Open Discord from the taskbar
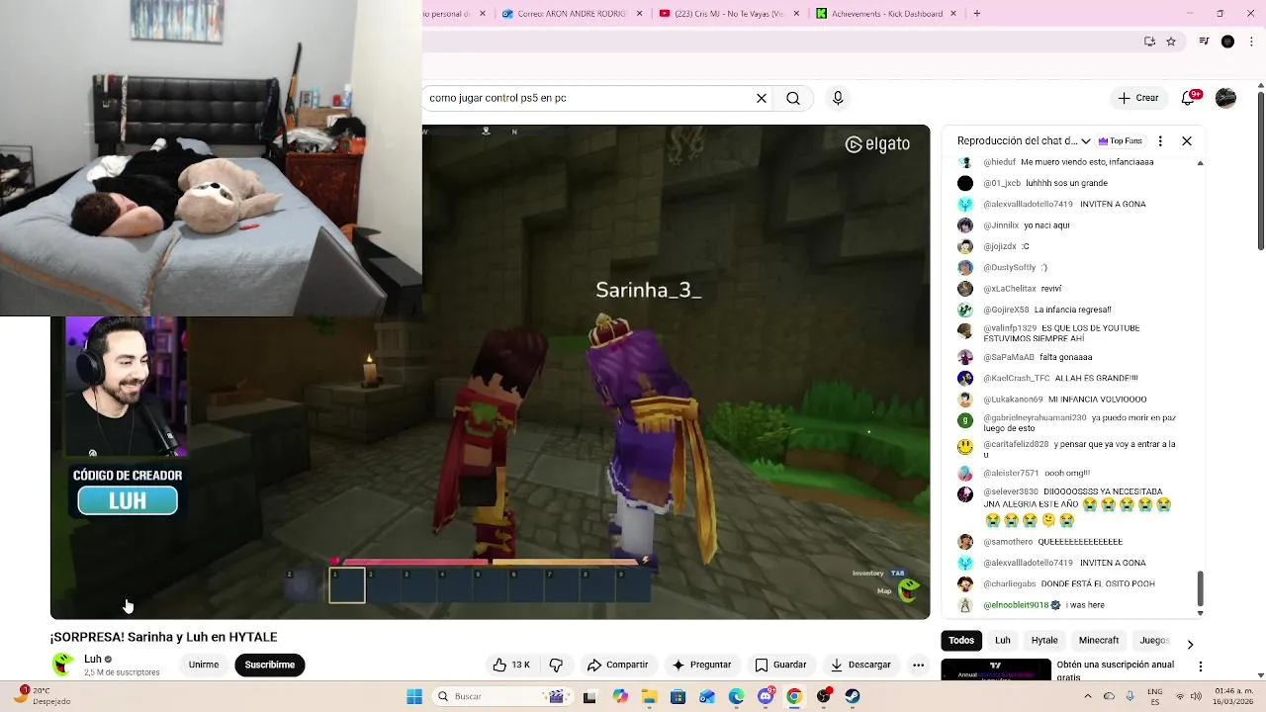The width and height of the screenshot is (1266, 712). click(766, 696)
